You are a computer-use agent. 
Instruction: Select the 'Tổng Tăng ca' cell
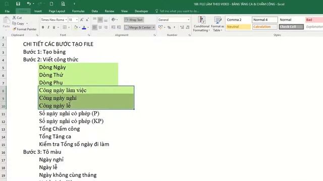click(55, 136)
